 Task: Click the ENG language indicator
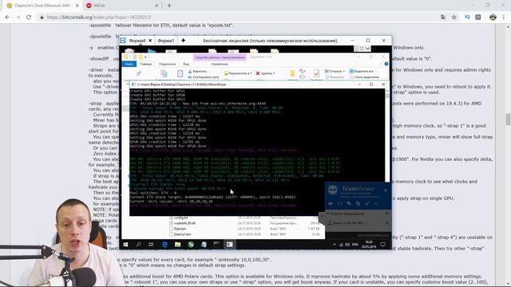coord(355,245)
